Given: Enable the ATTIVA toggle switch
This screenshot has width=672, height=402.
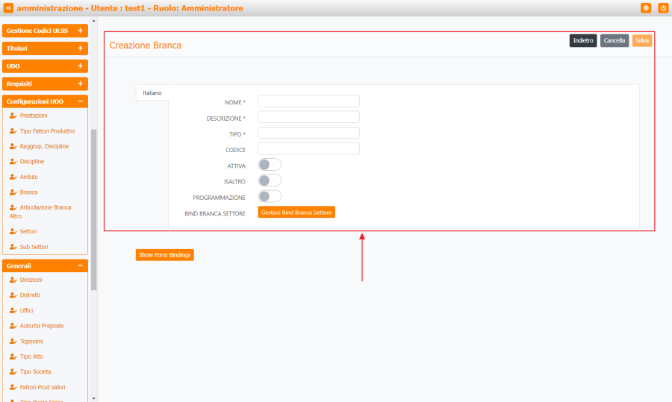Looking at the screenshot, I should (x=270, y=165).
